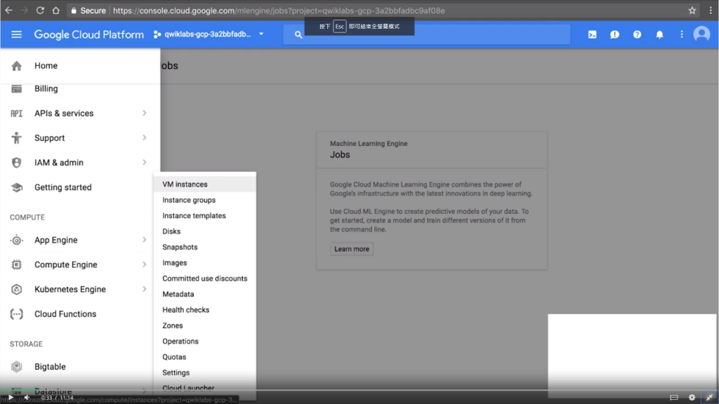719x404 pixels.
Task: Click the video play button
Action: tap(10, 398)
